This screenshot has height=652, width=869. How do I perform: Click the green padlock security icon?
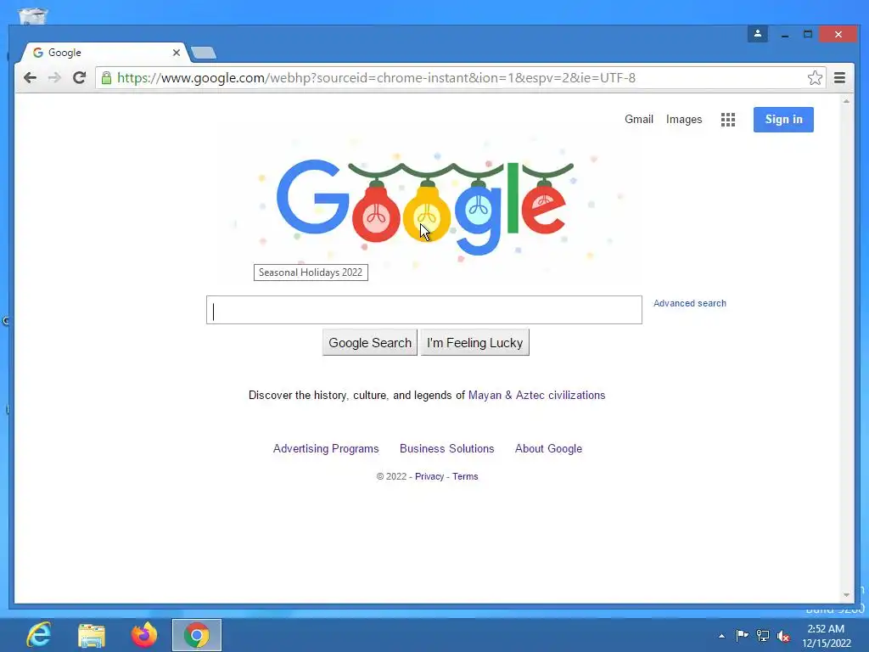pyautogui.click(x=106, y=77)
